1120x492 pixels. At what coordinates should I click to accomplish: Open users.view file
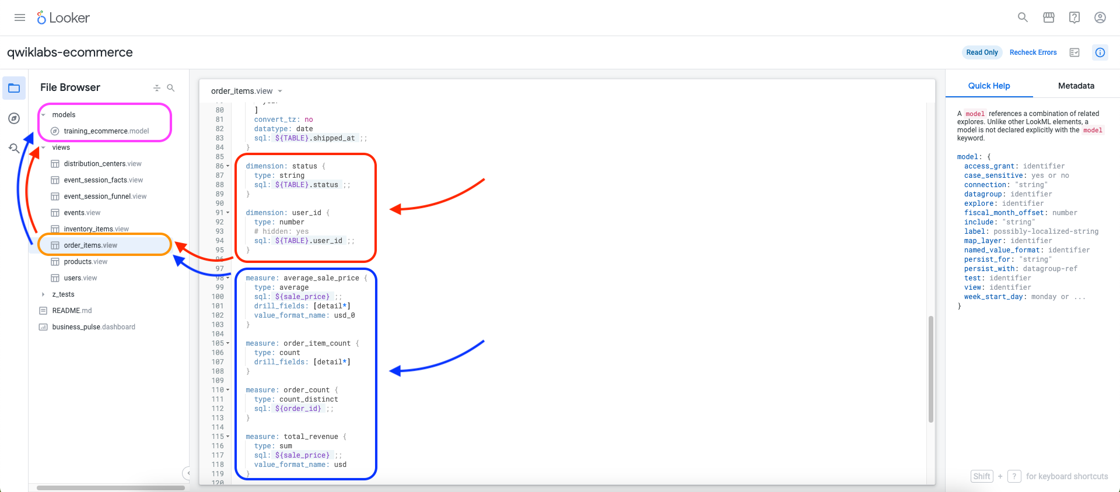80,278
